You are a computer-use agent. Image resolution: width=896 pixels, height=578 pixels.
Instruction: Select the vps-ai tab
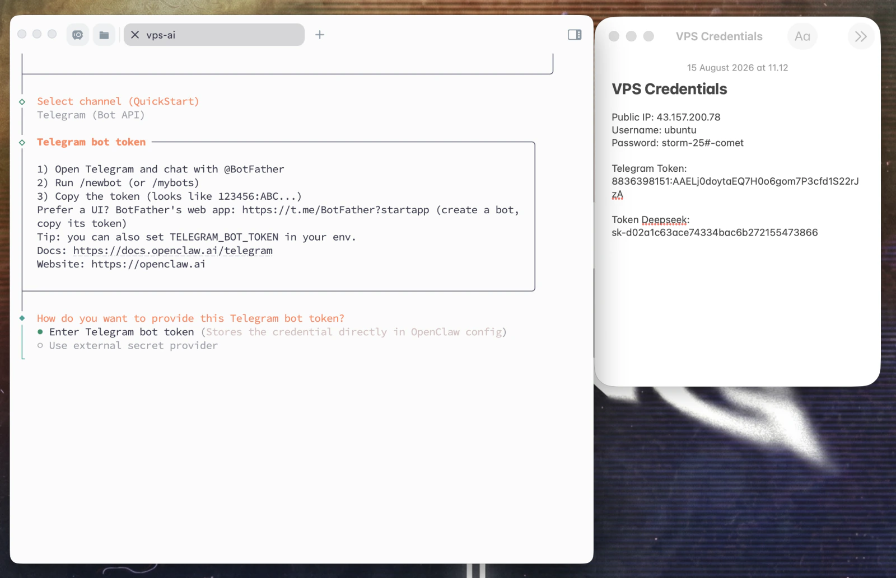(214, 35)
